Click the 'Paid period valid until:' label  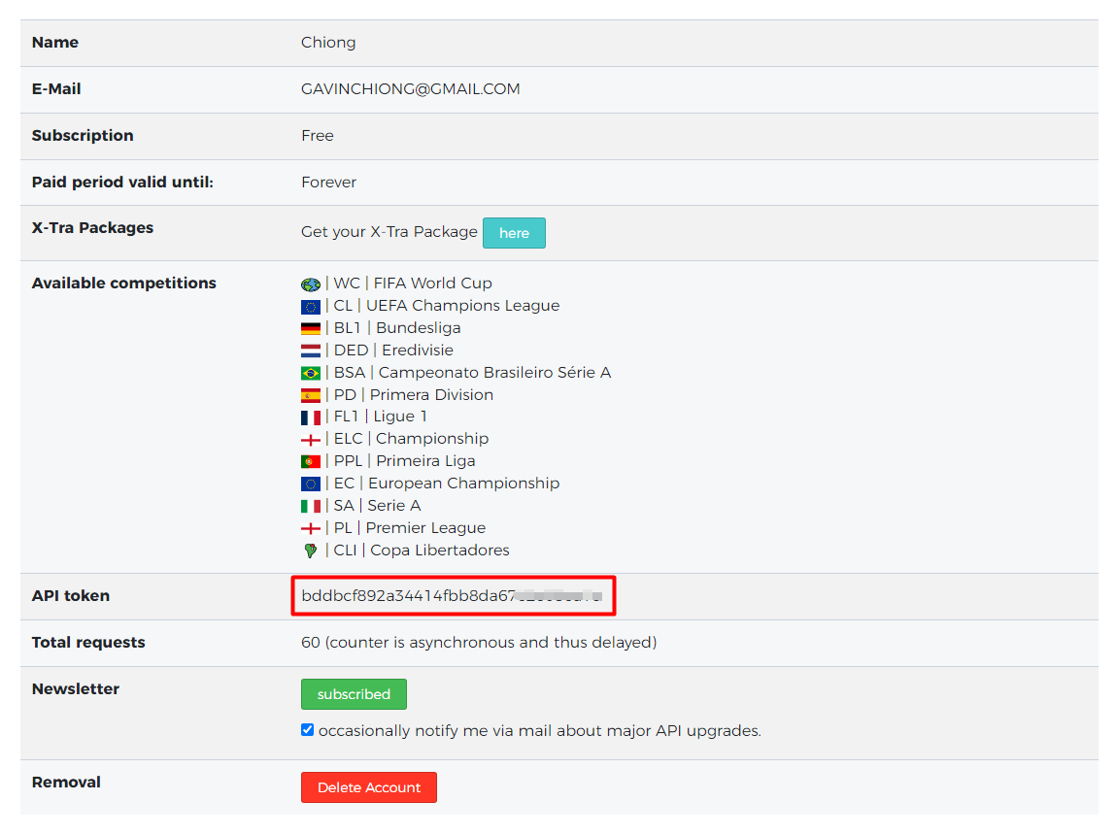122,183
